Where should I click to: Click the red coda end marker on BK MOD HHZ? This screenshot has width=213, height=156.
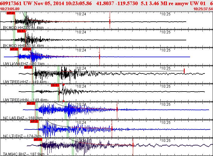[x=110, y=21]
